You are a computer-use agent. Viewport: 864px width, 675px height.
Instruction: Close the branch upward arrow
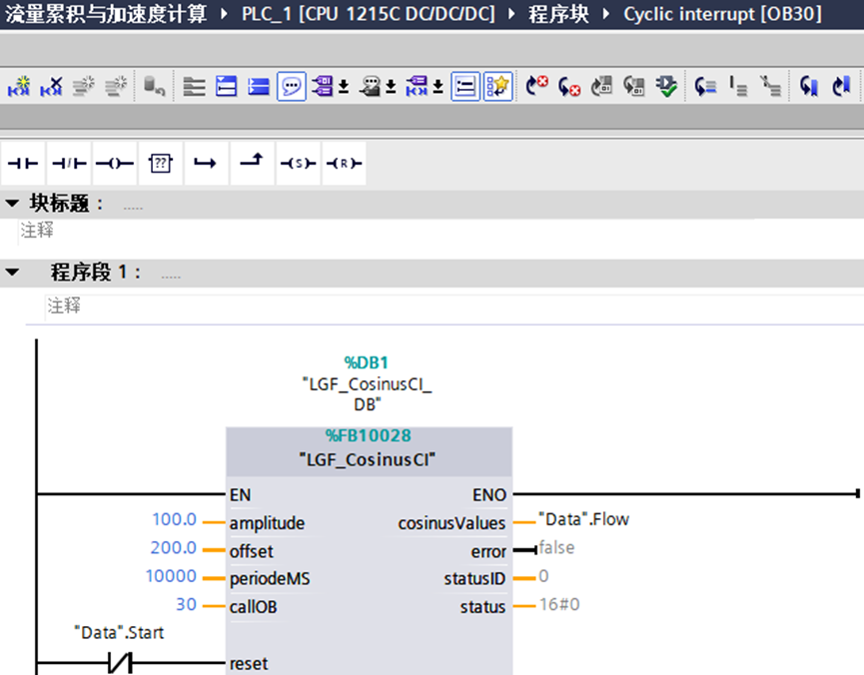(252, 163)
